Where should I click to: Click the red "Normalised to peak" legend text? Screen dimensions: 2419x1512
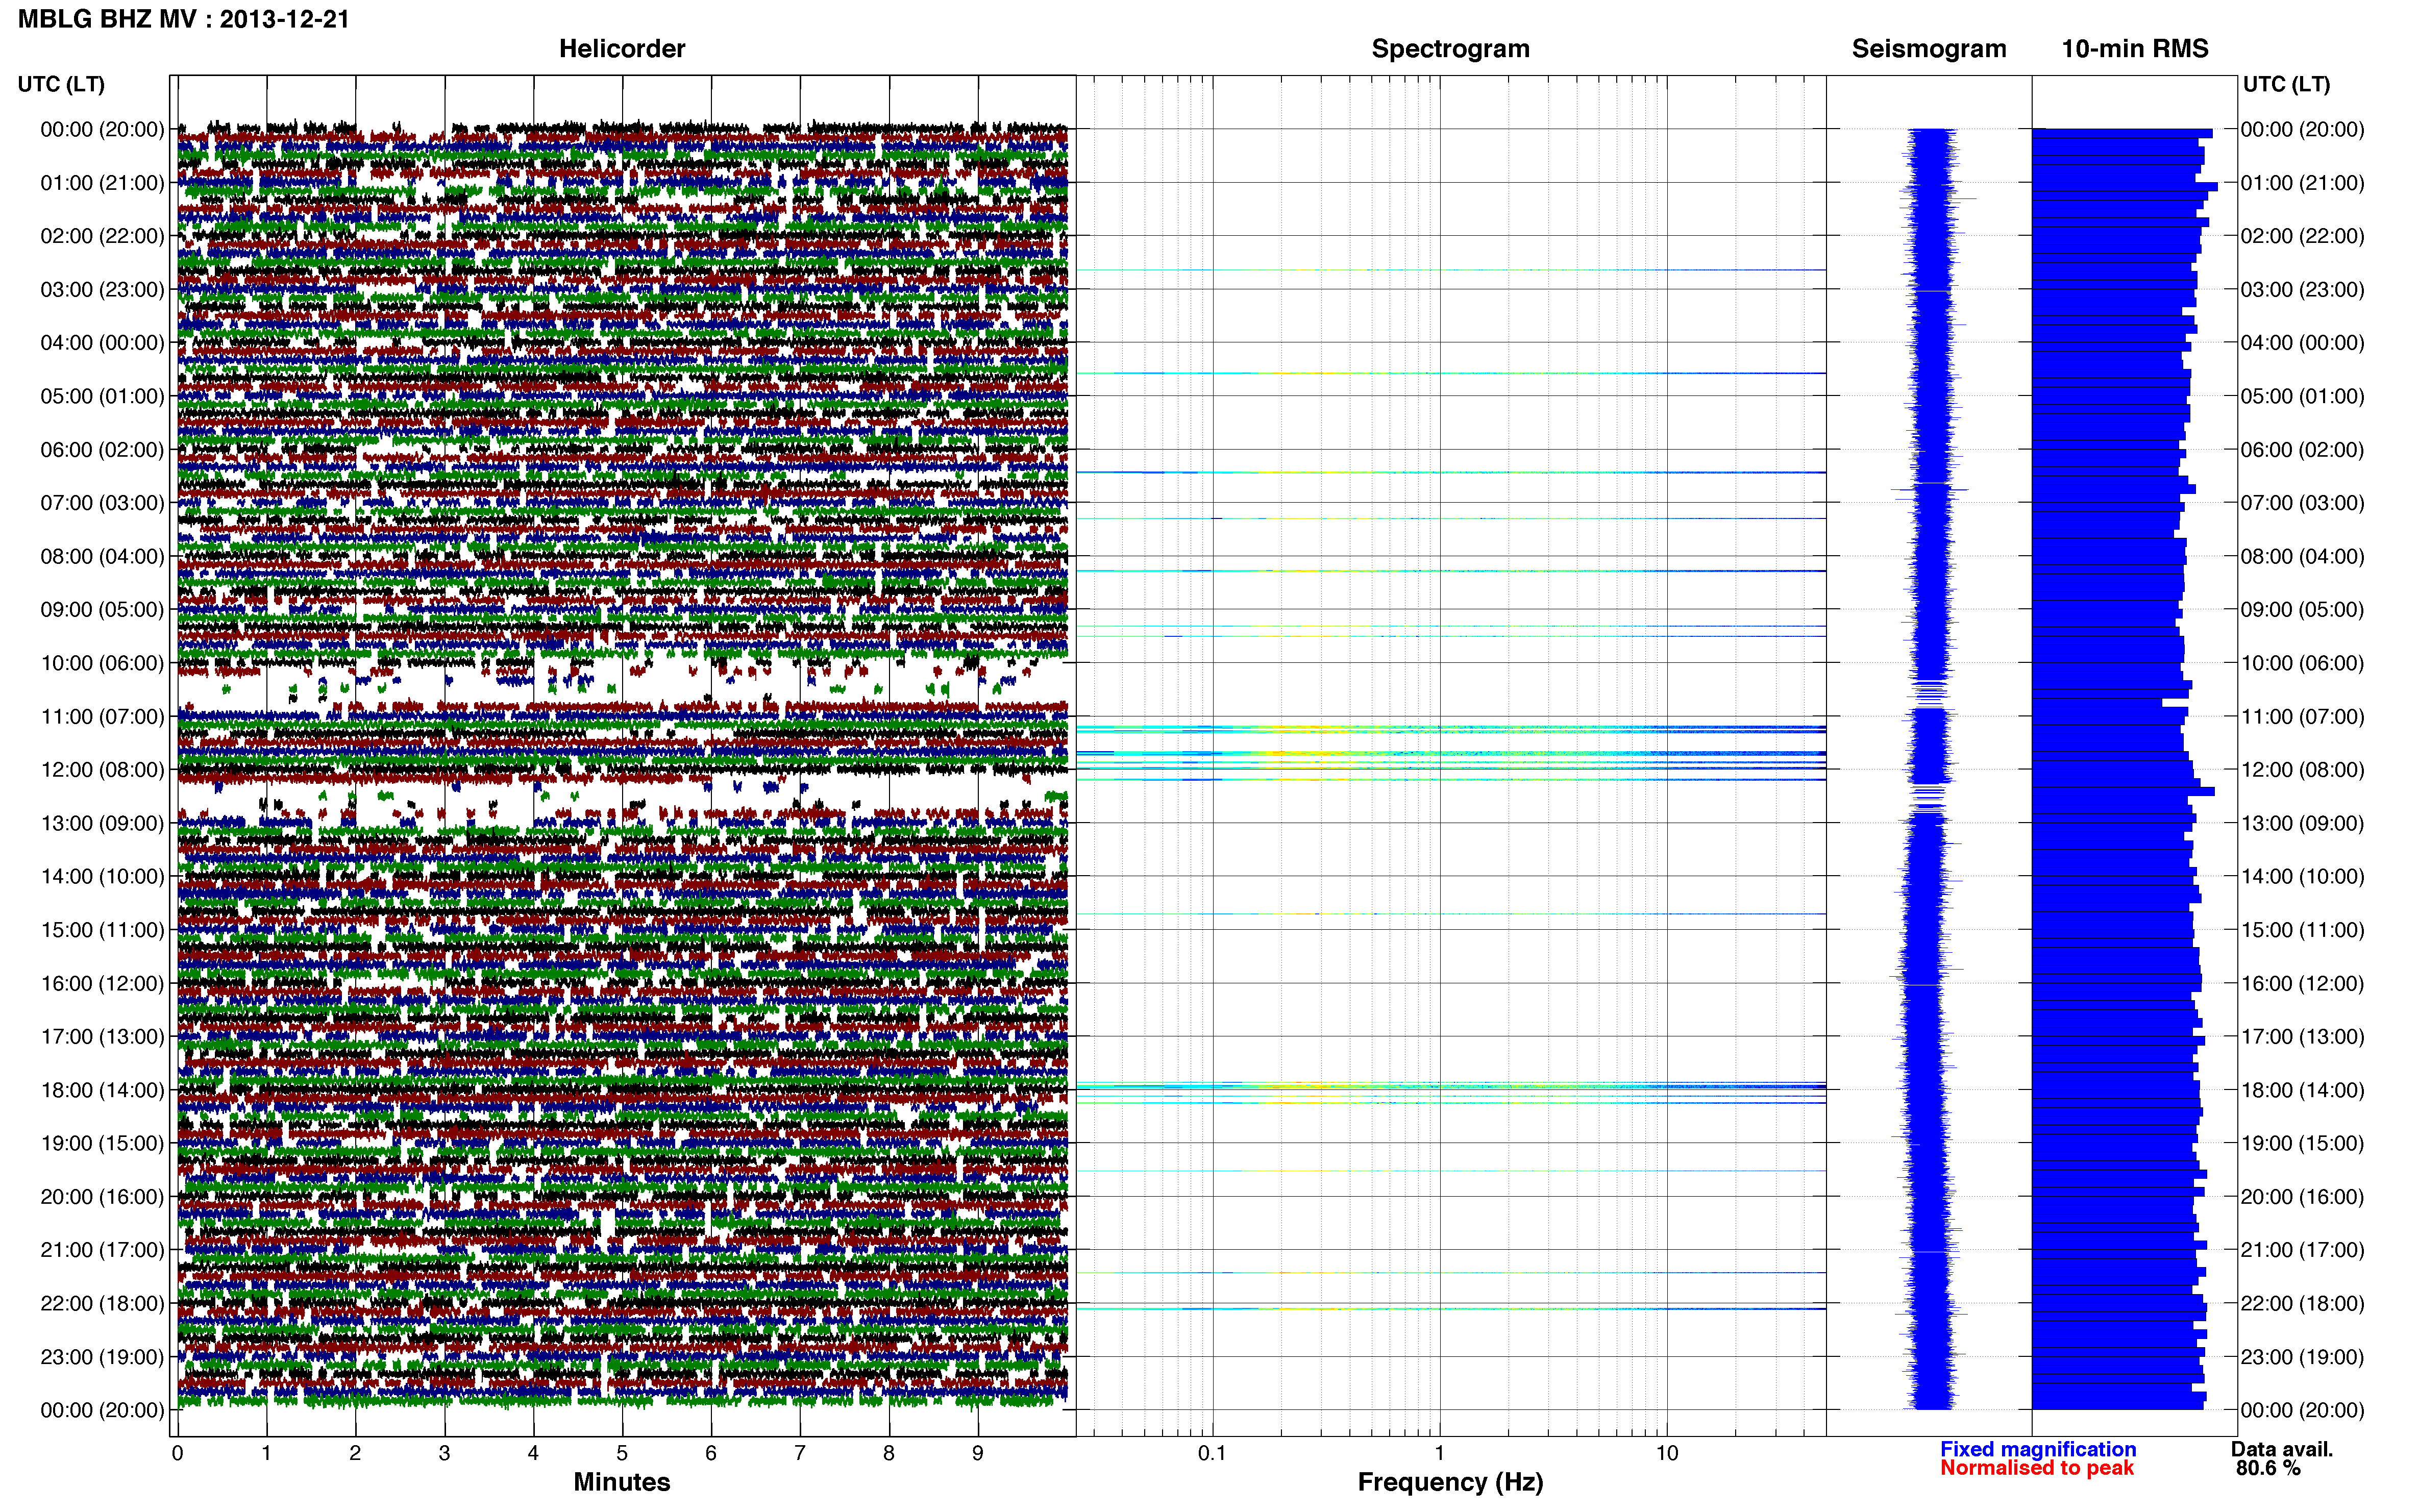coord(2037,1468)
